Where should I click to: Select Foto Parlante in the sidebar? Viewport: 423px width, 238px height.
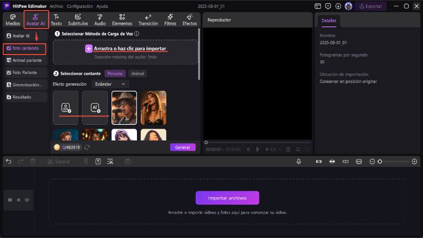click(x=25, y=72)
